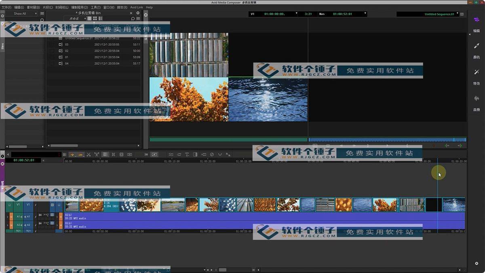Close the 多机位剪辑 Bin tab
Screen dimensions: 485x273
[x=131, y=13]
